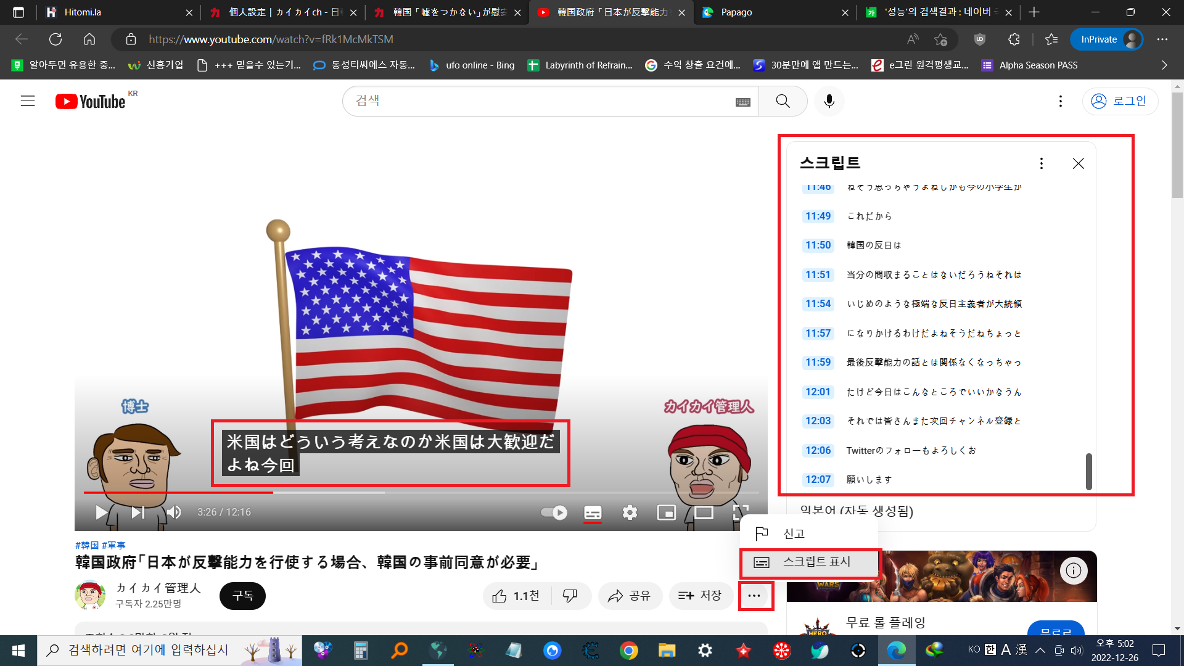This screenshot has width=1184, height=666.
Task: Show more favorites bar items
Action: (x=1164, y=65)
